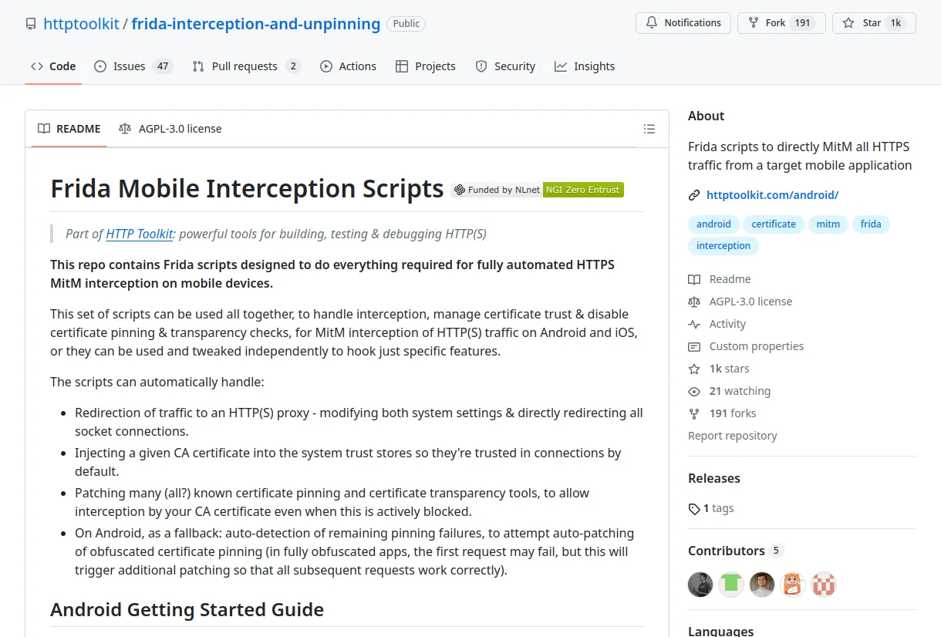Click the frida topic tag

(871, 224)
